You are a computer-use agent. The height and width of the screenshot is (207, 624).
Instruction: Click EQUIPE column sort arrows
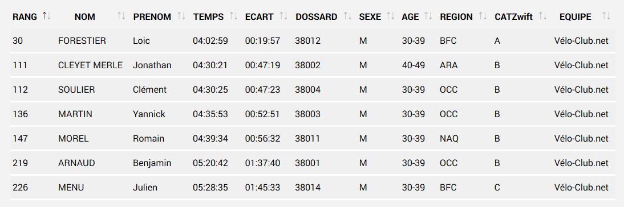coord(606,16)
